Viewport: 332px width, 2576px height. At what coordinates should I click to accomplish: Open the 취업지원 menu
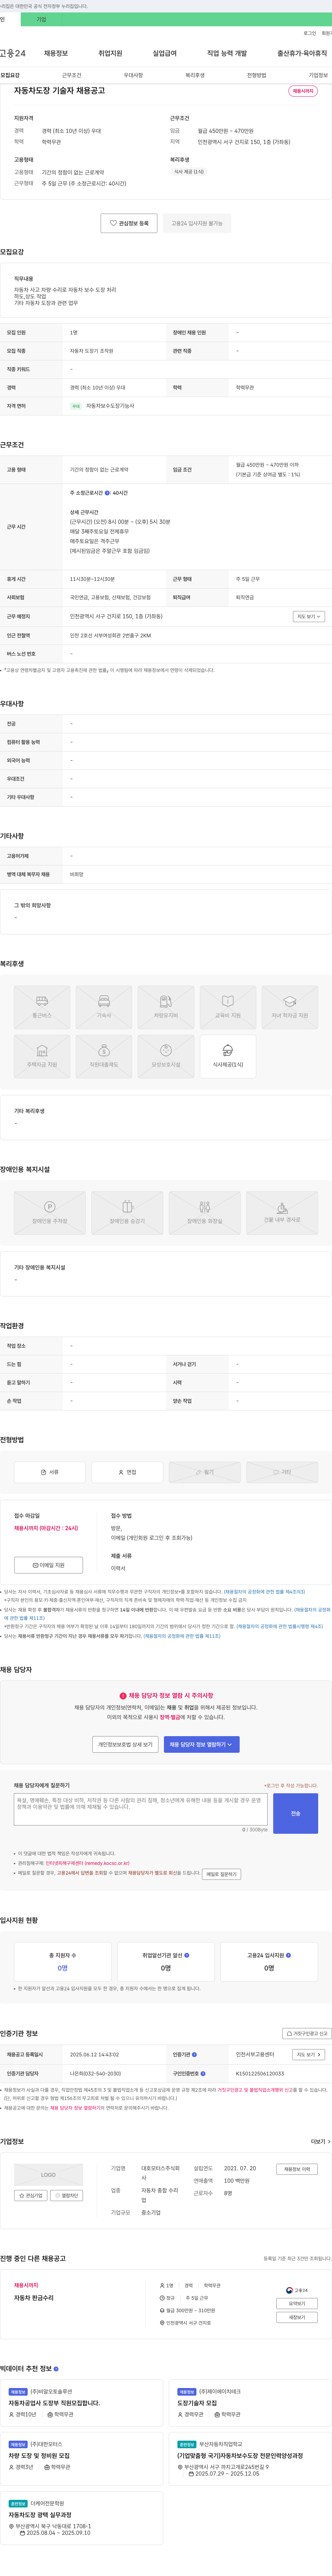click(110, 53)
